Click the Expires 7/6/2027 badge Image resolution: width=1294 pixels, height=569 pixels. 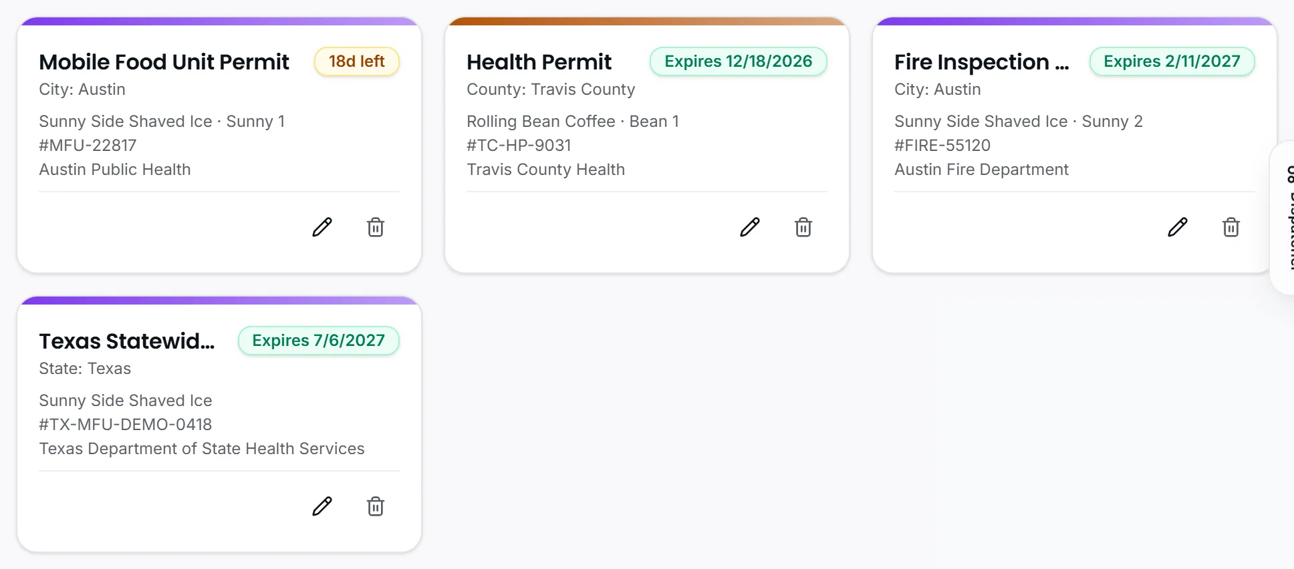coord(319,341)
